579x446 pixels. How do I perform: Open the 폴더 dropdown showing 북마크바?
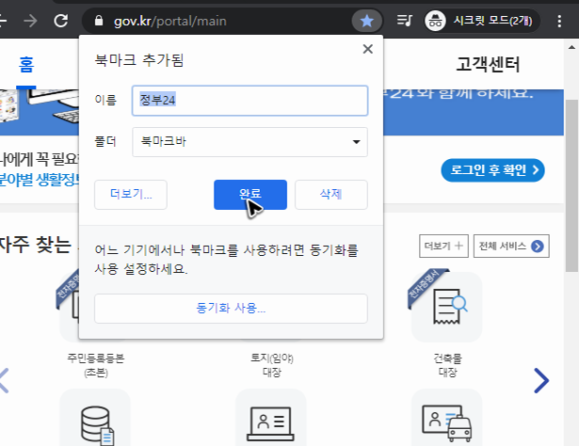[250, 142]
